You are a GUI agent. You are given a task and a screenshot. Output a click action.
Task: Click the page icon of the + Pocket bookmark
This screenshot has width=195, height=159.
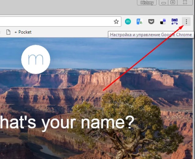(8, 32)
